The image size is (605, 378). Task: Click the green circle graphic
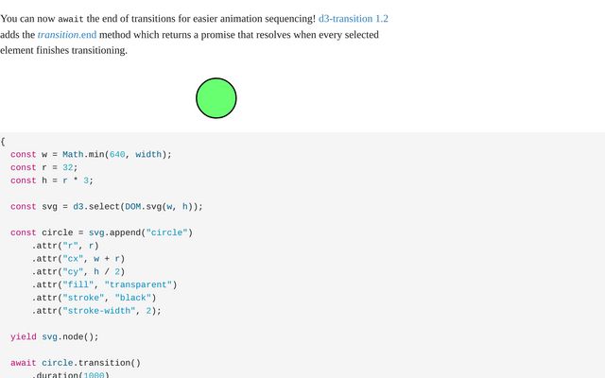click(216, 98)
